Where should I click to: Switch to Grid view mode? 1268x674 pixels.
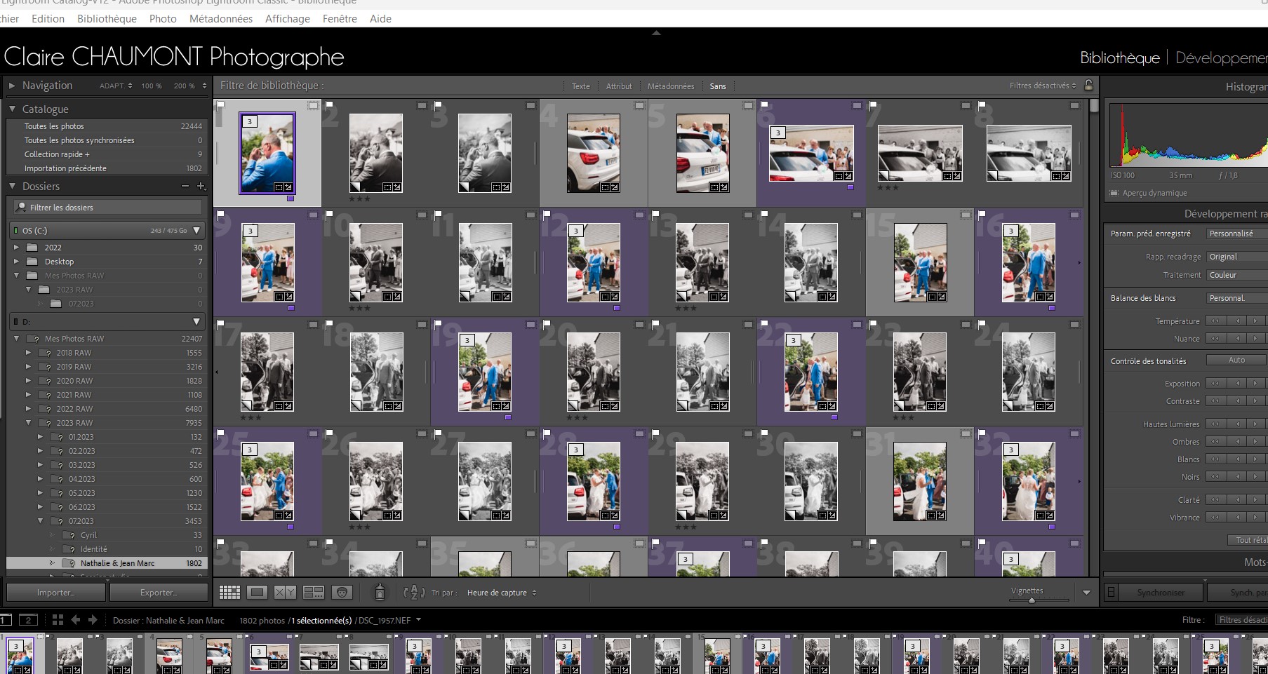[x=229, y=593]
